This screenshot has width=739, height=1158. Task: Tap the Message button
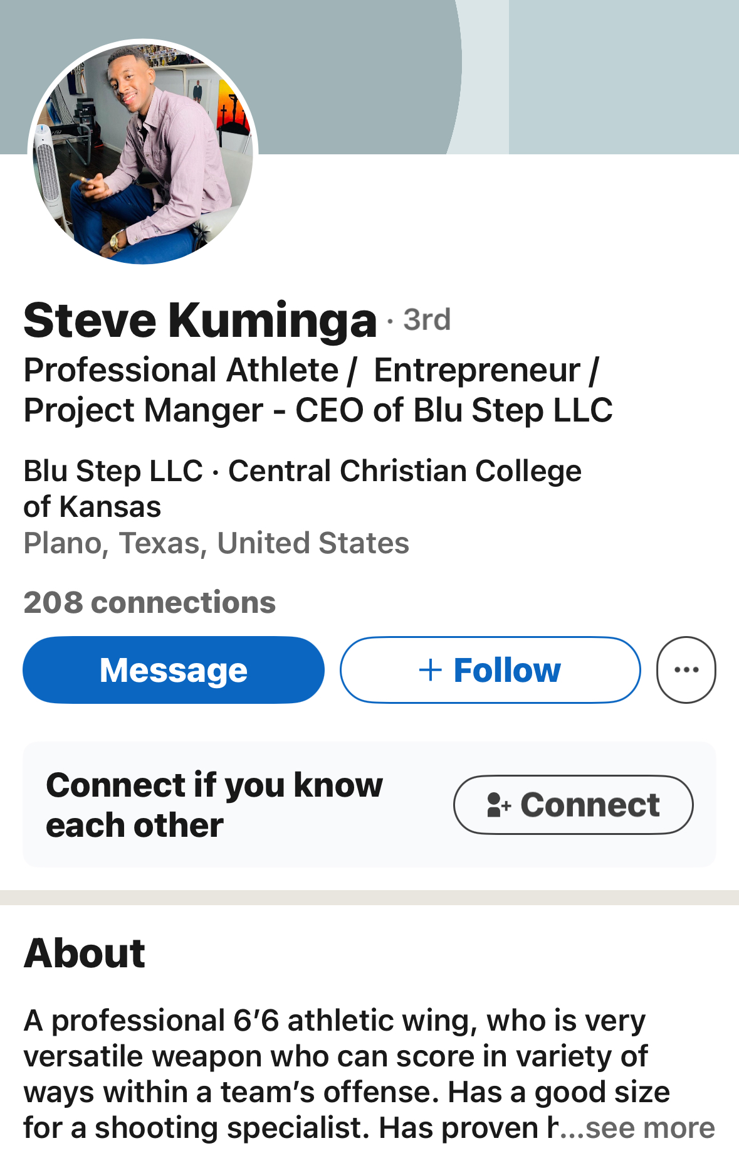[174, 670]
